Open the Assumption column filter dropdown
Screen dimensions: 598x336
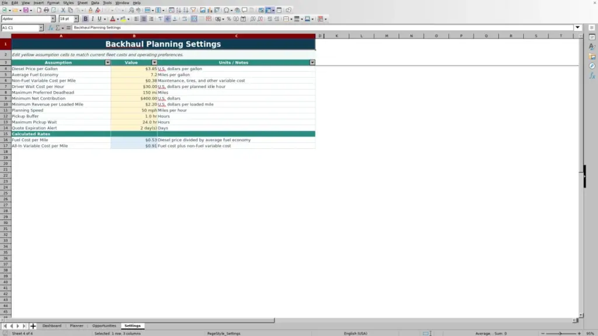click(107, 62)
